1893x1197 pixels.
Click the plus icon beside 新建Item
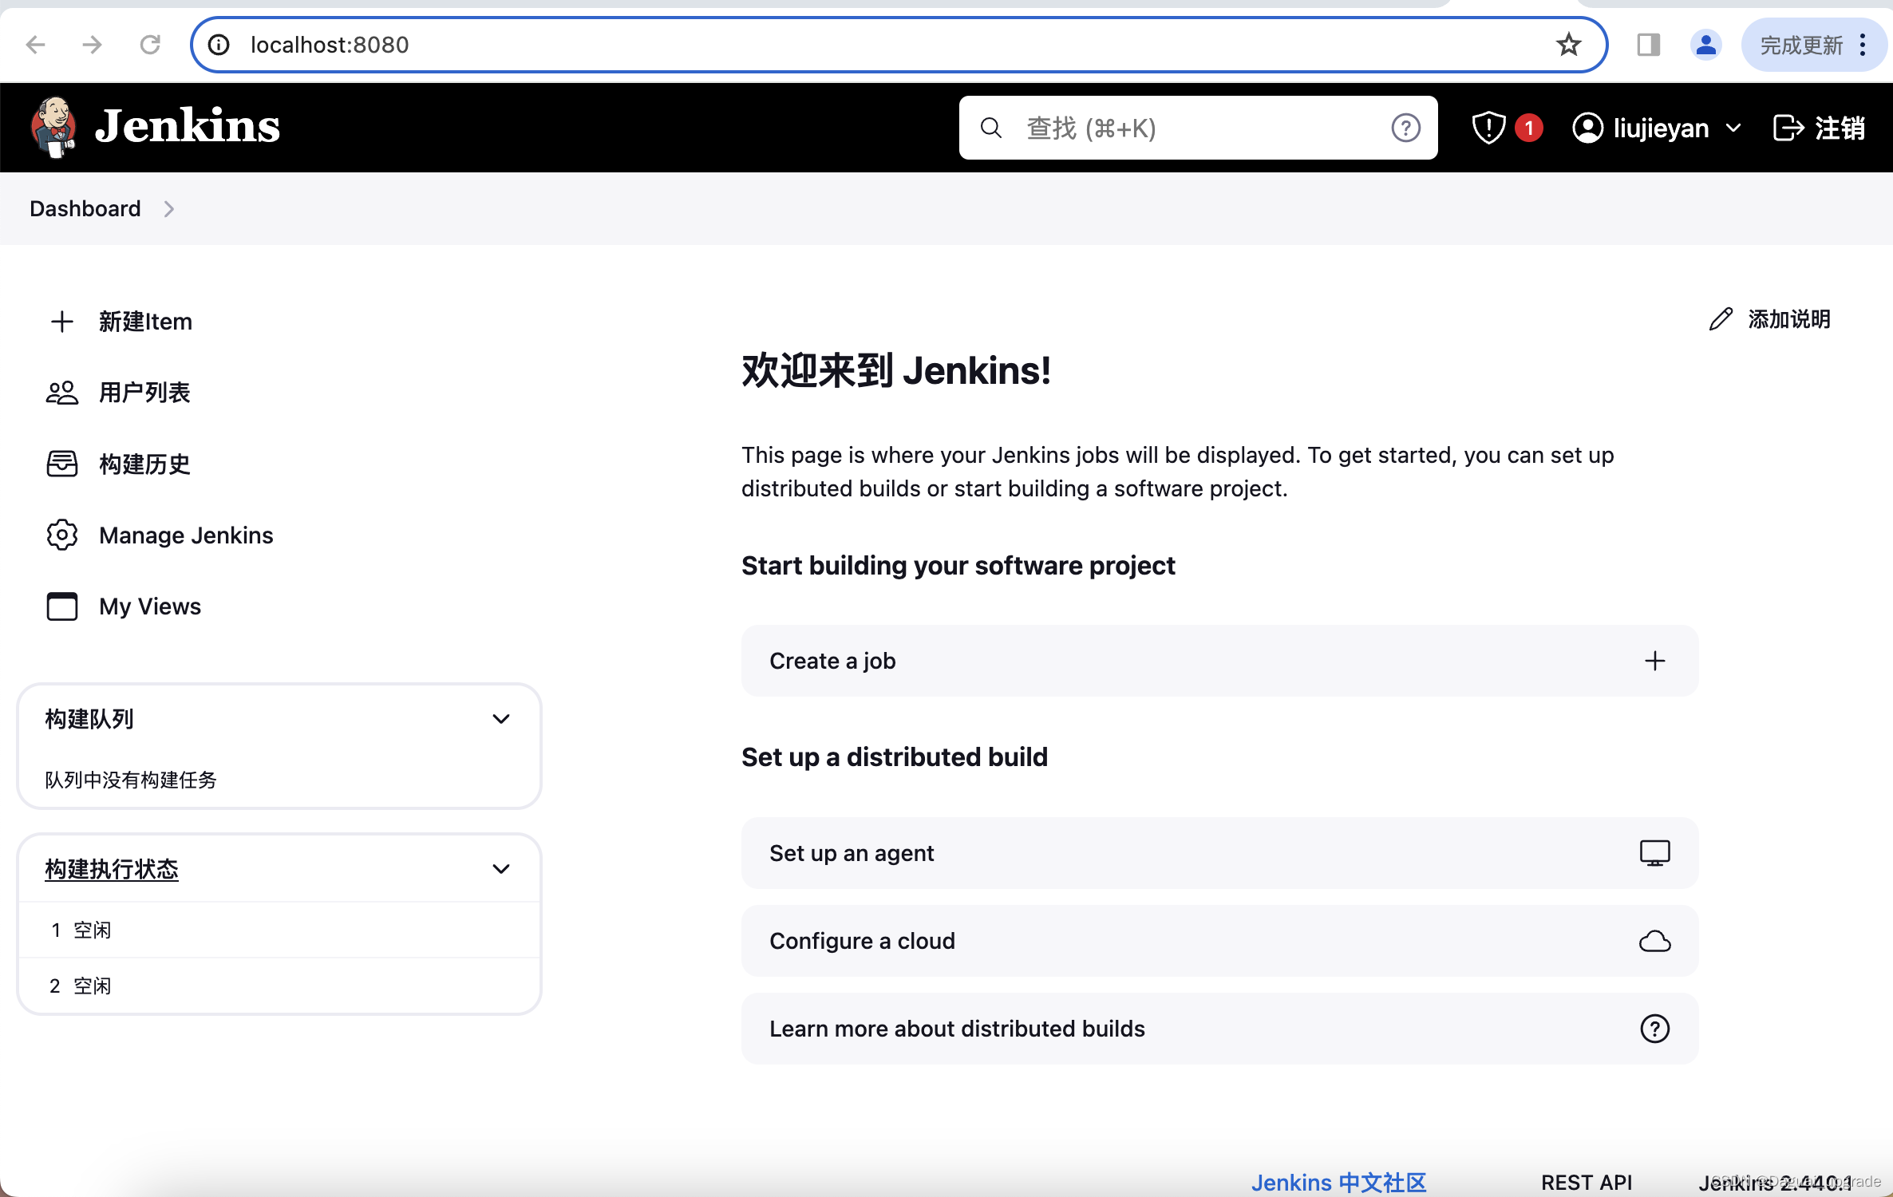click(61, 322)
